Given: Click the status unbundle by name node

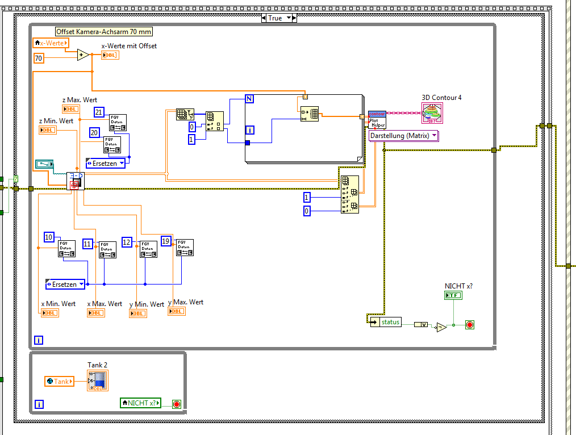Looking at the screenshot, I should [386, 322].
